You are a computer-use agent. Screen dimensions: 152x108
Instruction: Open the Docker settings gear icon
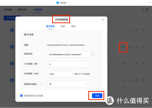click(147, 10)
